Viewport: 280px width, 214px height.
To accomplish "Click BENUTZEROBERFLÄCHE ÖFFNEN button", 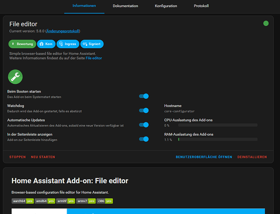I will tap(204, 157).
